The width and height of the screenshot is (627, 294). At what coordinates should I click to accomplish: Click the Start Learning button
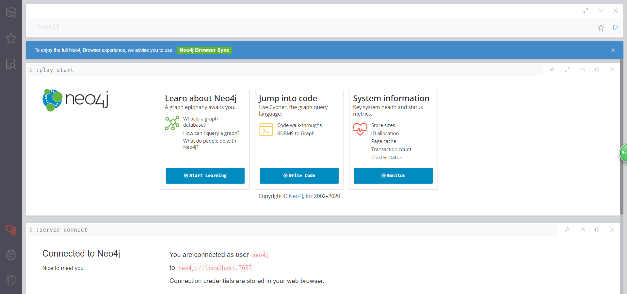205,176
